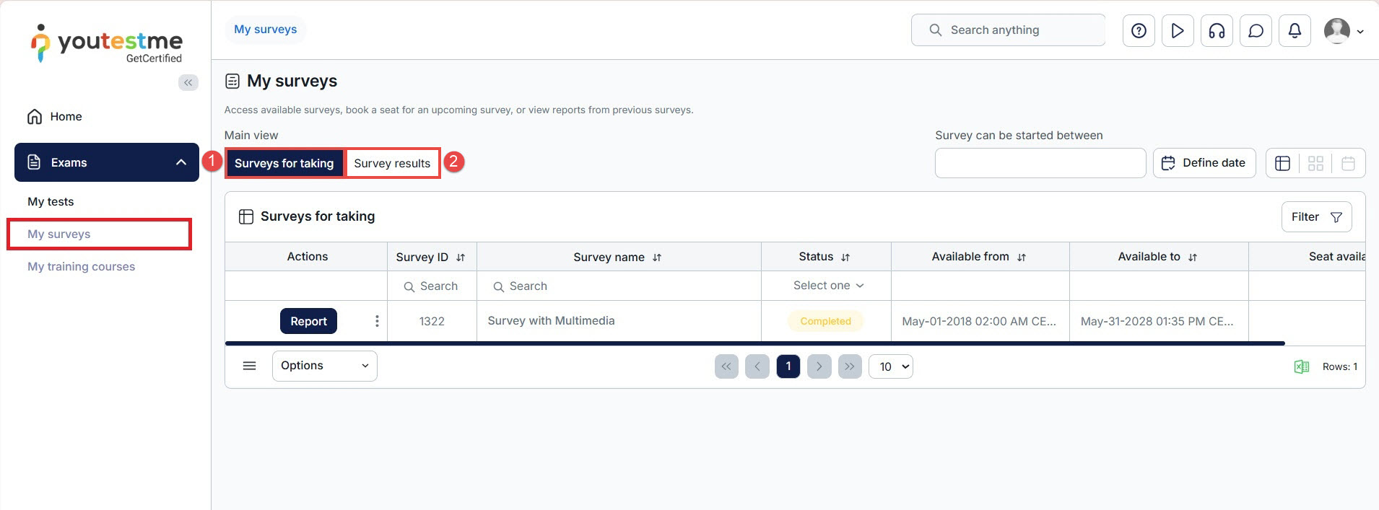Collapse the sidebar with double-chevron icon
This screenshot has height=510, width=1379.
[x=188, y=82]
